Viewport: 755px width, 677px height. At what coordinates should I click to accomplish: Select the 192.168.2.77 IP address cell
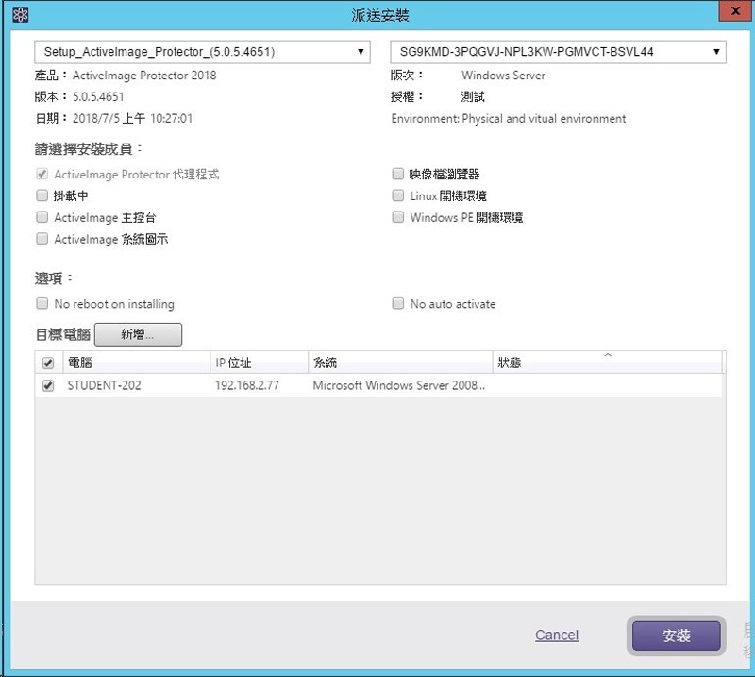tap(247, 385)
